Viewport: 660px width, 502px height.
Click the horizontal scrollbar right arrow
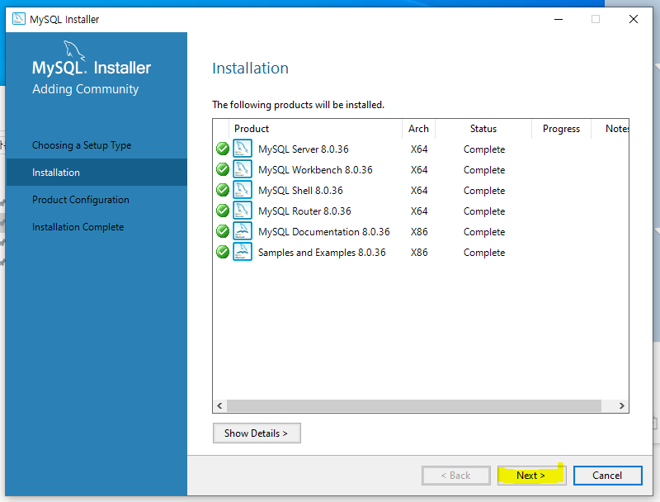pyautogui.click(x=622, y=405)
